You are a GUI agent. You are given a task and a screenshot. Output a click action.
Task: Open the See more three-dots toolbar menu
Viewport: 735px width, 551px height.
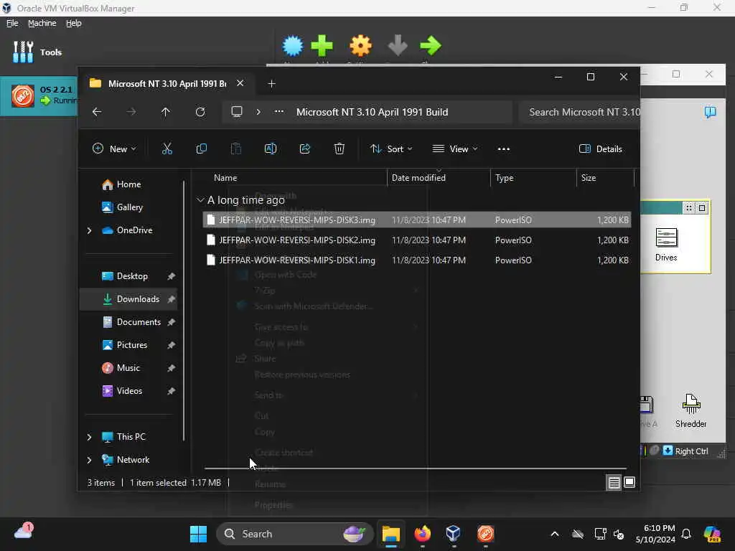point(503,149)
